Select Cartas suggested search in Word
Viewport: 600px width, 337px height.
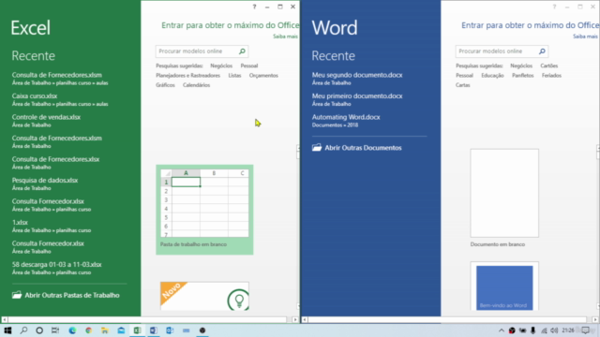(x=462, y=85)
